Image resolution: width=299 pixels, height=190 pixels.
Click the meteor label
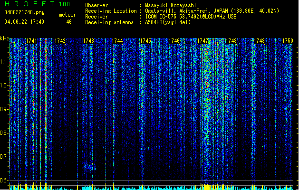68,15
